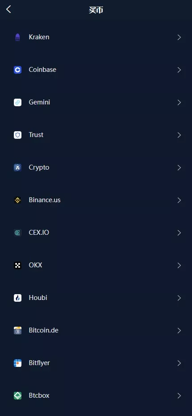Tap the Crypto lion logo icon
The height and width of the screenshot is (416, 192).
pos(17,168)
